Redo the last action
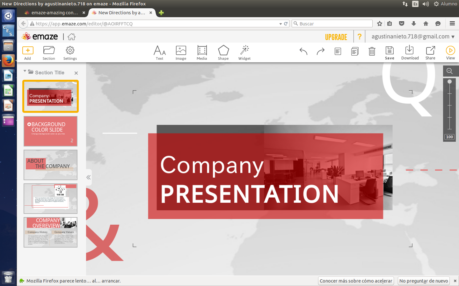 (x=320, y=51)
